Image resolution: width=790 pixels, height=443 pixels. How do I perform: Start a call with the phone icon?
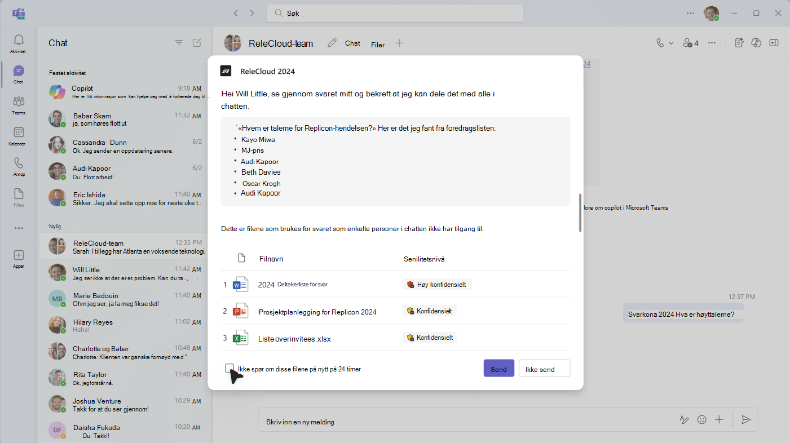click(x=660, y=43)
